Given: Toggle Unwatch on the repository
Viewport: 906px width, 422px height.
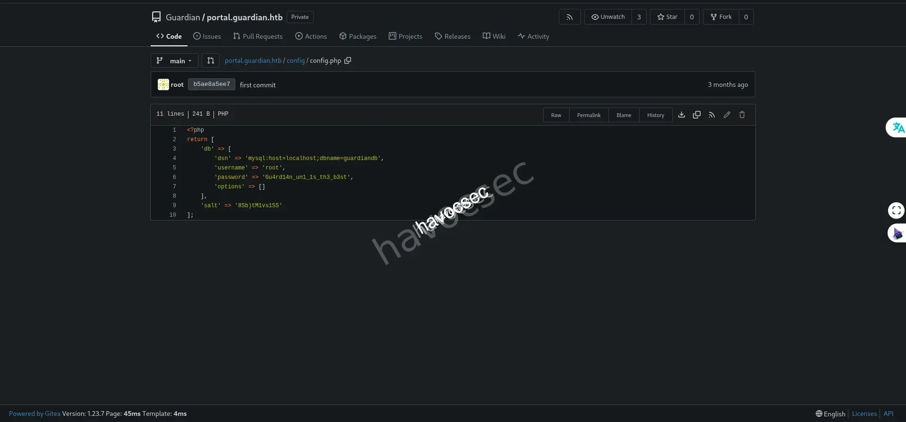Looking at the screenshot, I should [608, 17].
